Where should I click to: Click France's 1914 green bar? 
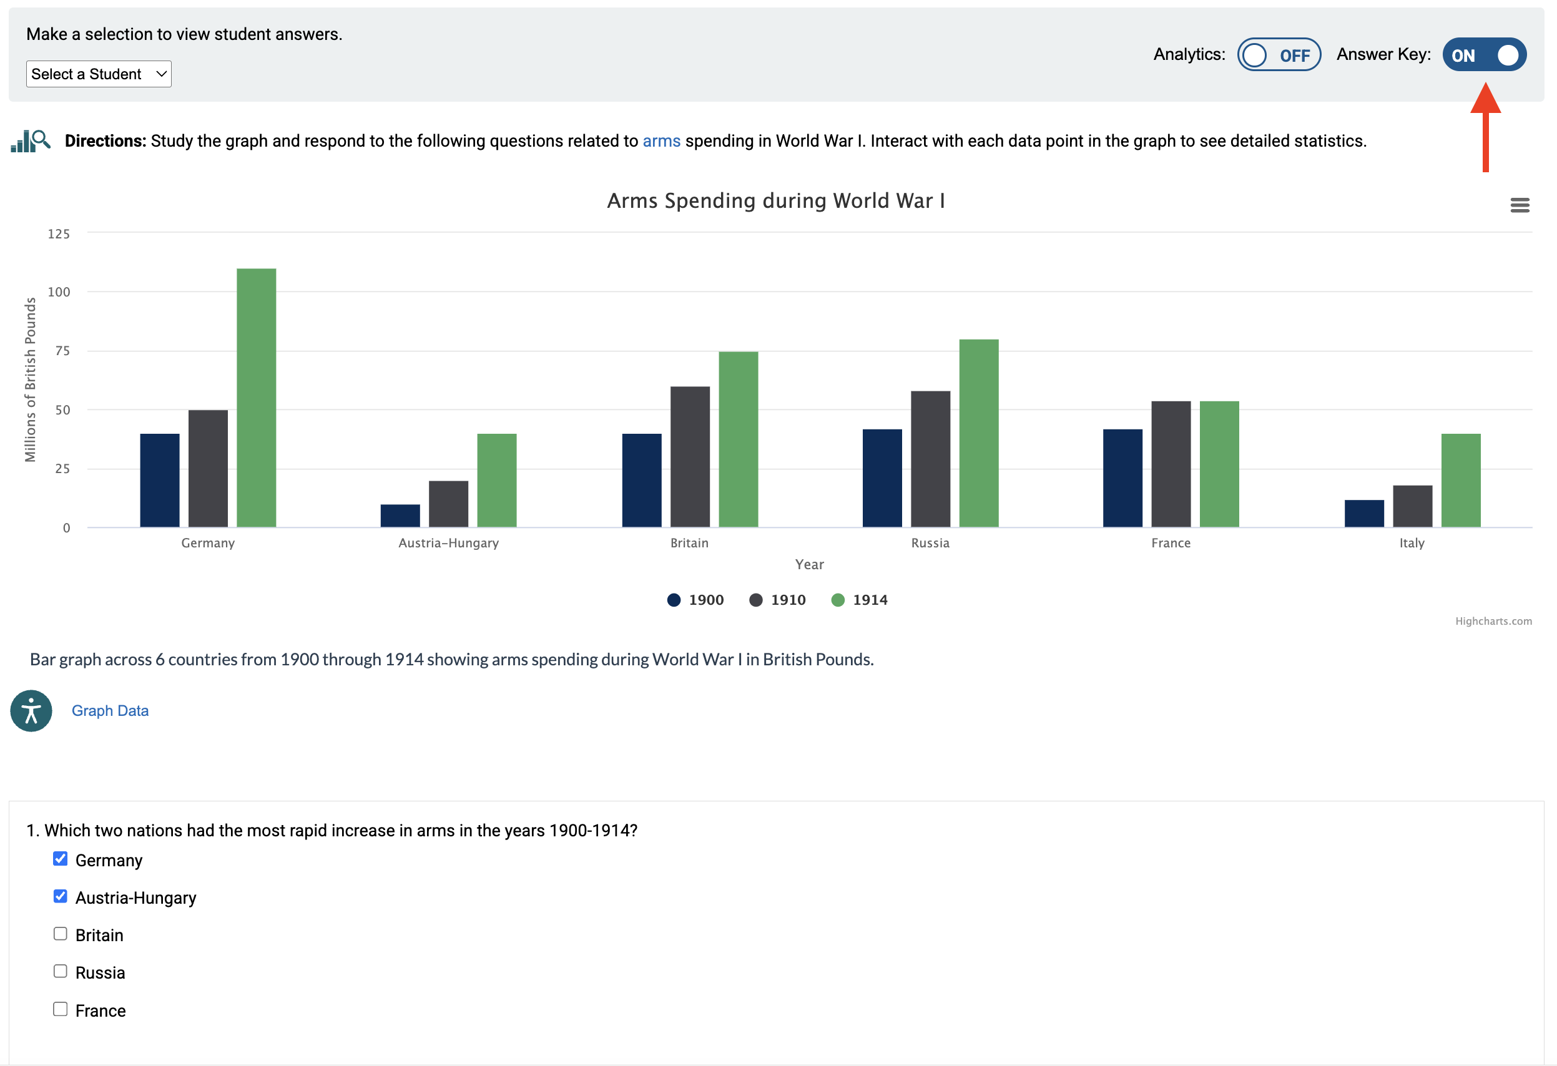pos(1219,464)
